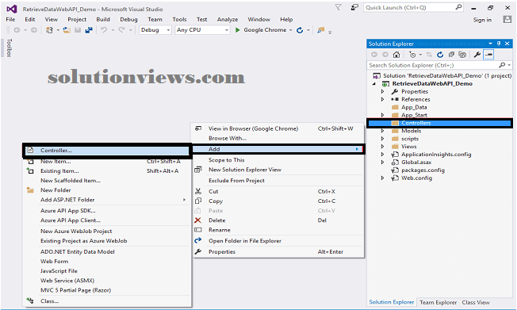Collapse the RetrieveDataWebAPI_Demo project node
The image size is (517, 310).
[374, 84]
